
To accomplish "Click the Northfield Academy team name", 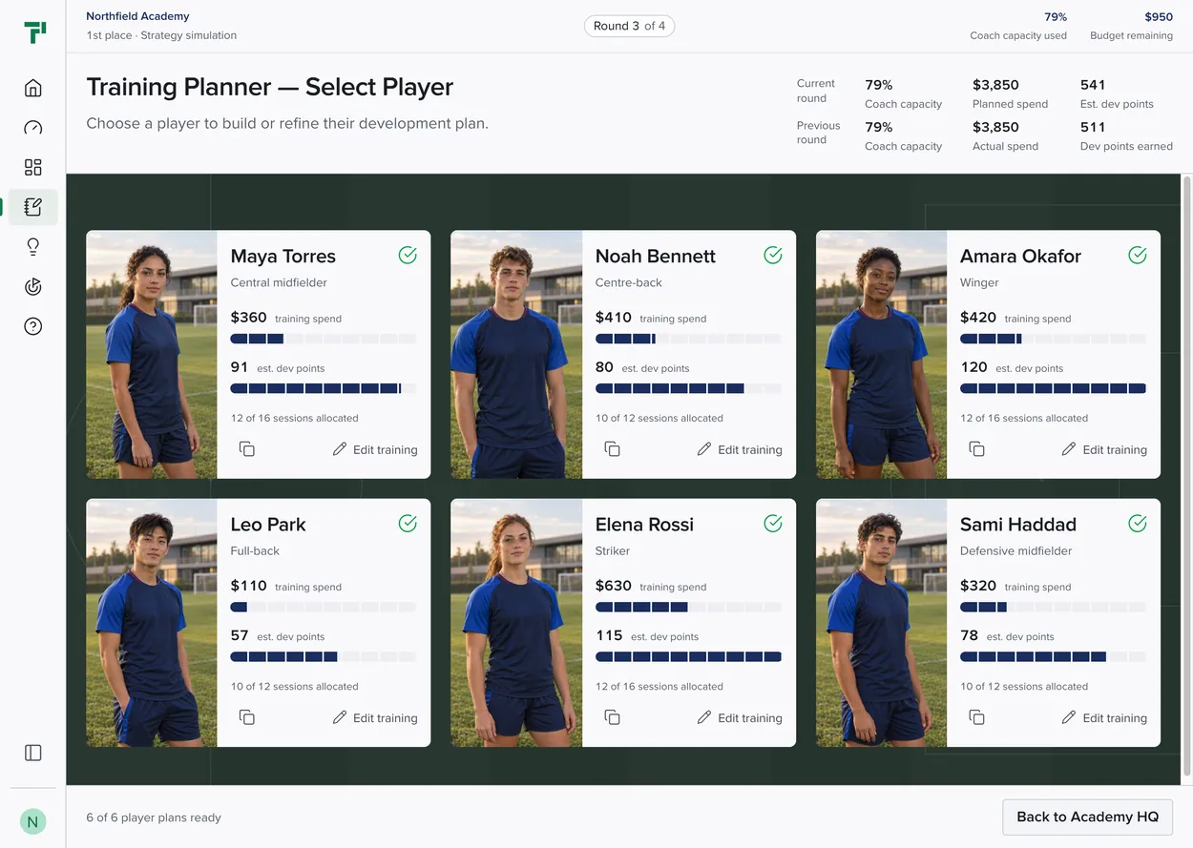I will pos(137,16).
